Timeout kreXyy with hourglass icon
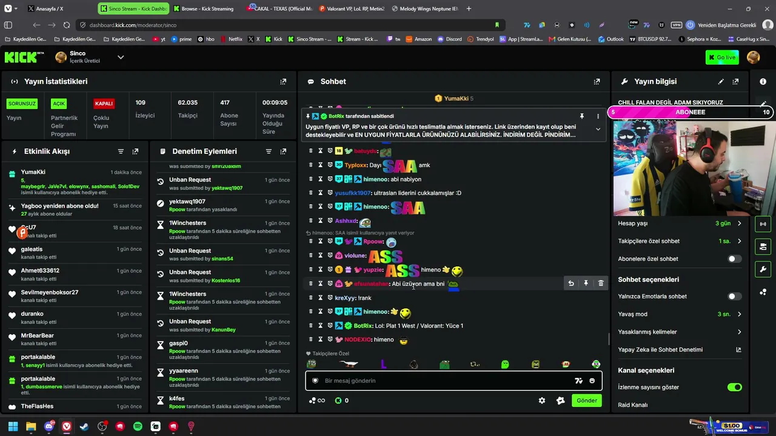Image resolution: width=776 pixels, height=436 pixels. click(x=320, y=298)
